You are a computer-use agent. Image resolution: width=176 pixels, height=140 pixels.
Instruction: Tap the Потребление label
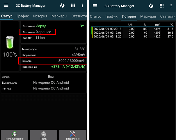pyautogui.click(x=29, y=67)
